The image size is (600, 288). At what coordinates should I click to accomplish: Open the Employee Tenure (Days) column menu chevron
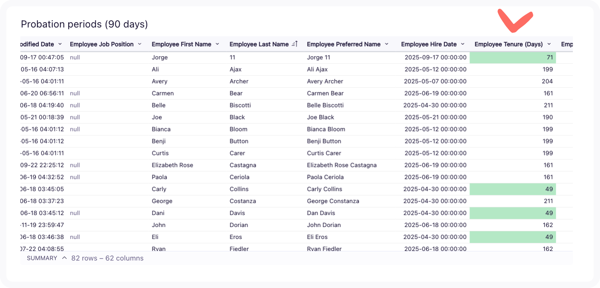549,44
